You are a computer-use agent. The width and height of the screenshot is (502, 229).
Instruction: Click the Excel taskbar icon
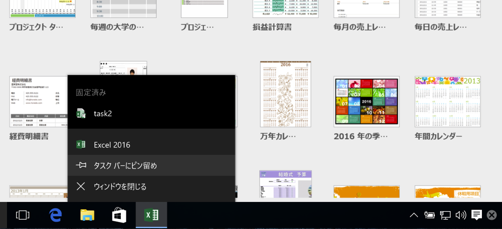(151, 215)
